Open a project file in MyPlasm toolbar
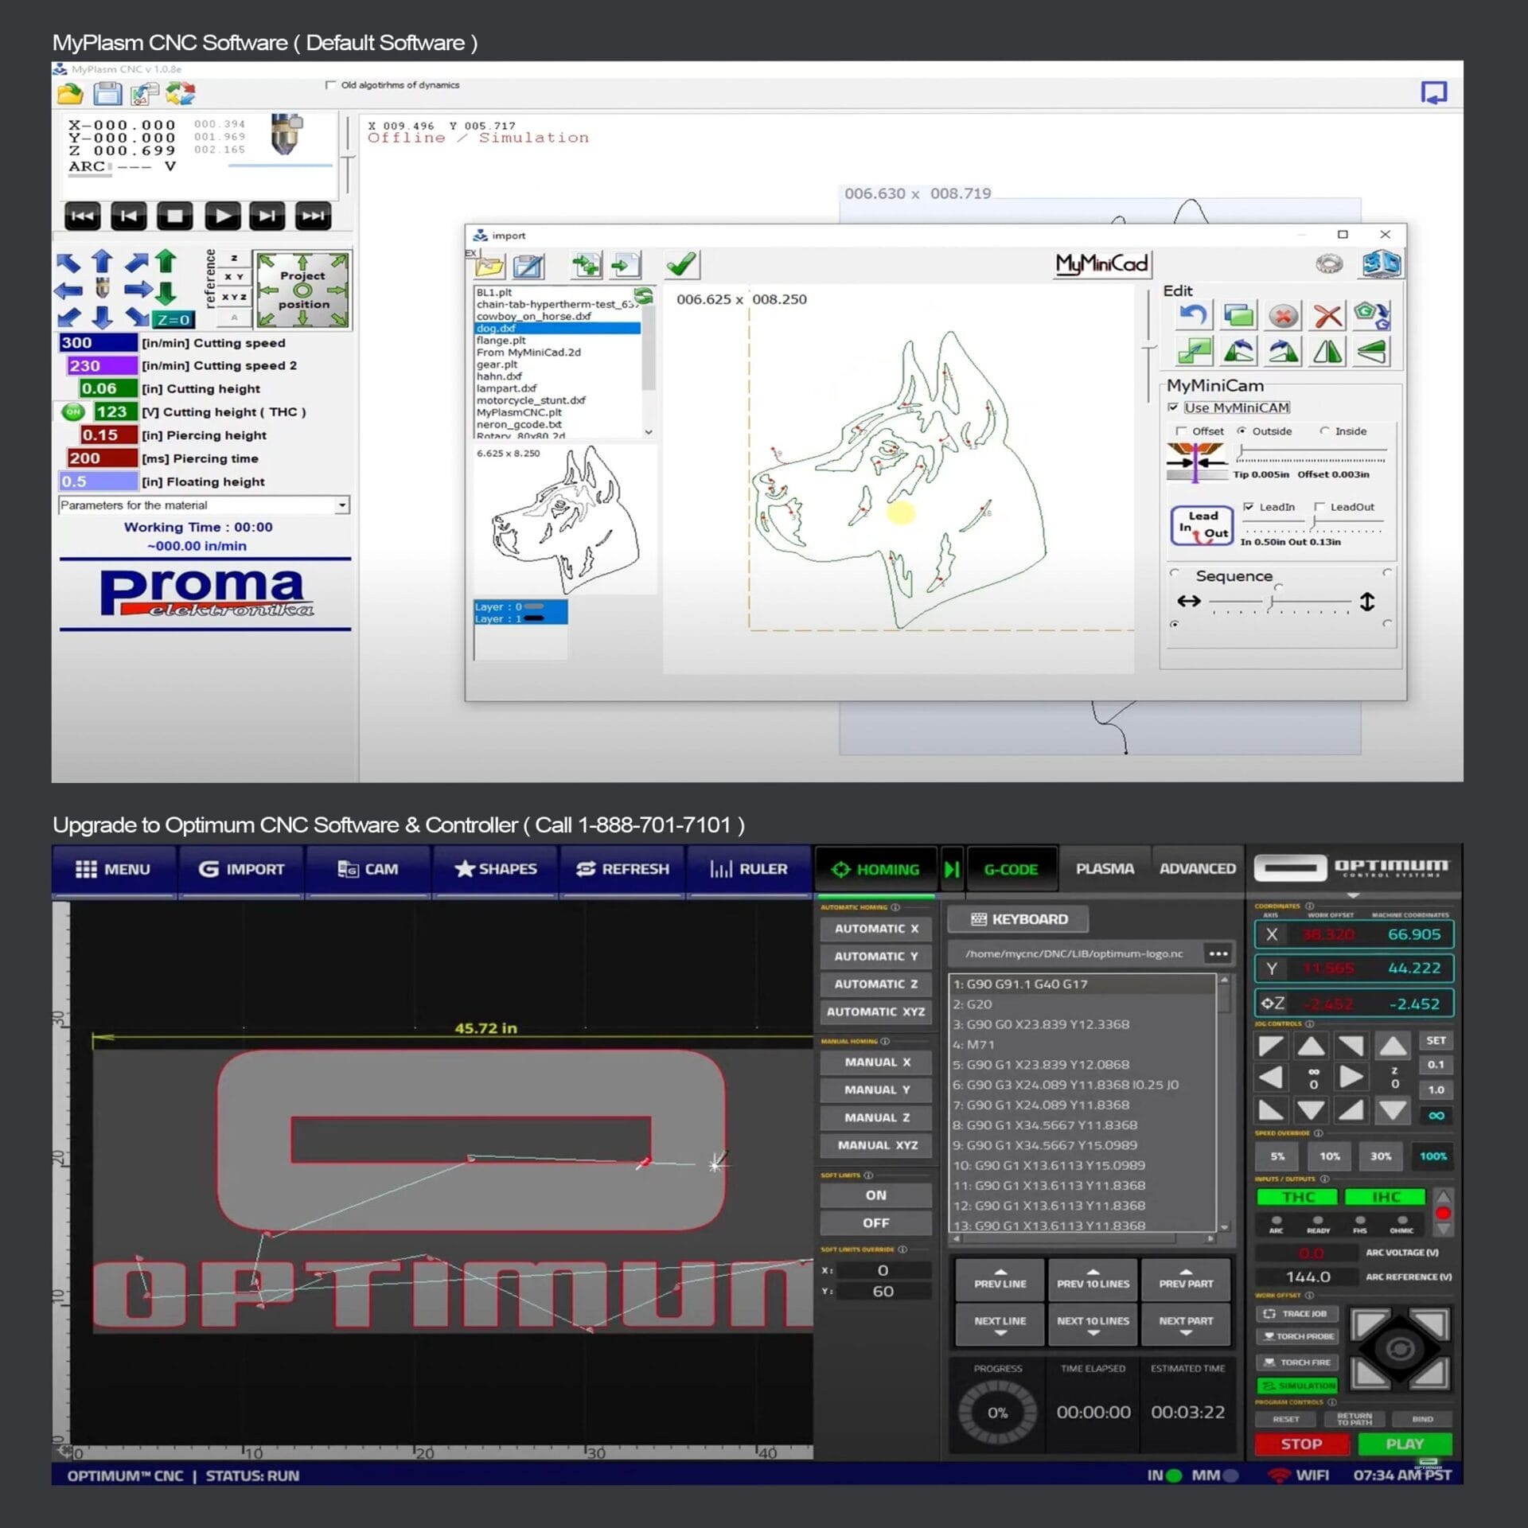The image size is (1528, 1528). click(x=72, y=95)
